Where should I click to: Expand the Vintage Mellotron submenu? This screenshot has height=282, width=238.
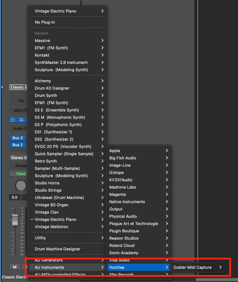click(x=56, y=227)
